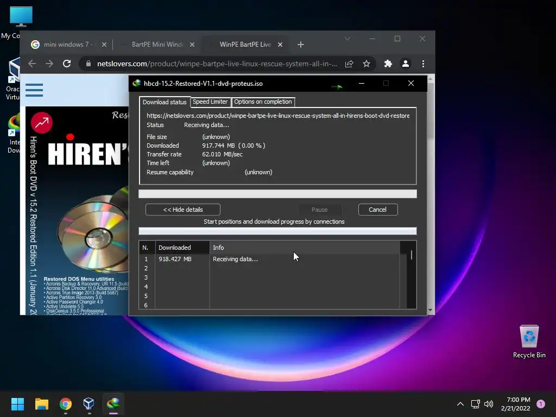Click the 'Info' column header
The height and width of the screenshot is (417, 556).
coord(304,248)
